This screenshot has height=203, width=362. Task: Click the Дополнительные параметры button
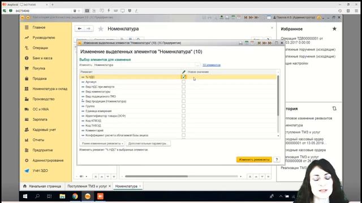[148, 143]
